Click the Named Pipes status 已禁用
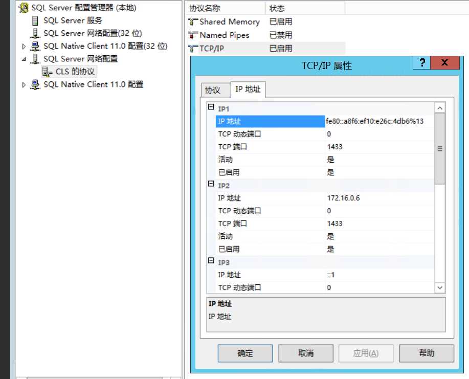The image size is (469, 379). (x=281, y=35)
